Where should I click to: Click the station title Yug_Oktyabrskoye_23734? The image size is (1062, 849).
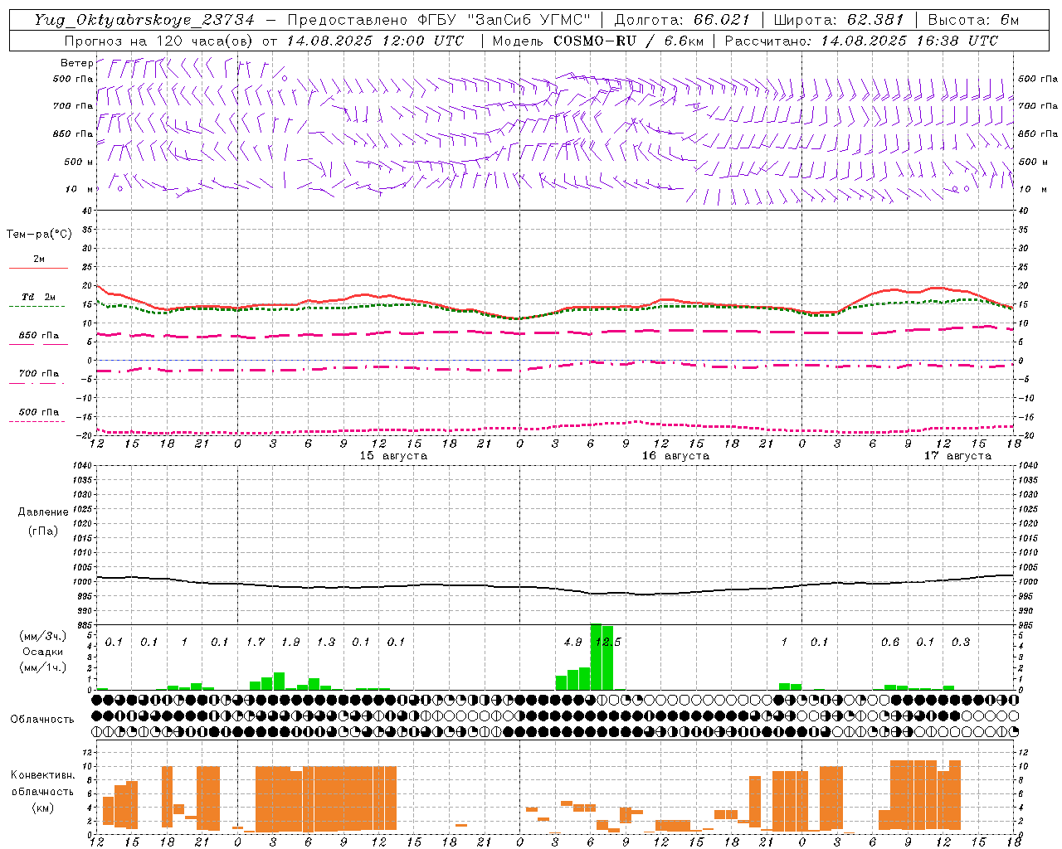(x=144, y=21)
